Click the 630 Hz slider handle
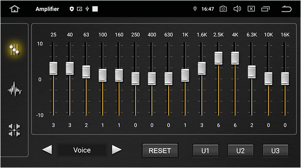The width and height of the screenshot is (301, 168). [169, 78]
